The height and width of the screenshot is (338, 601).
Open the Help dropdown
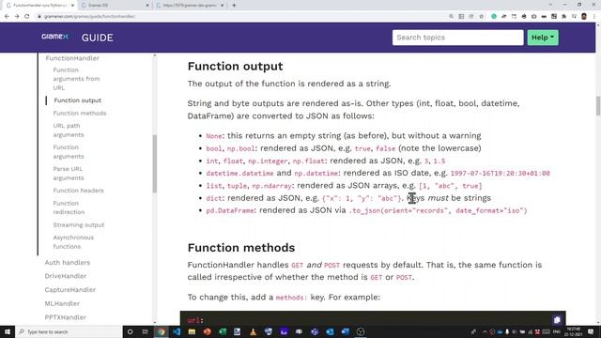[543, 38]
